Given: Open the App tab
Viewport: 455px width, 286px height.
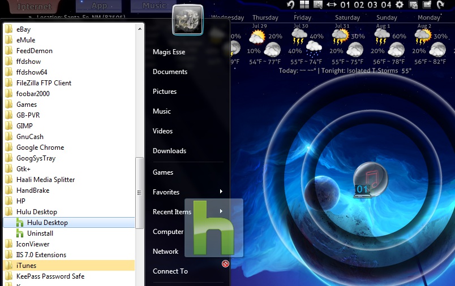Looking at the screenshot, I should pyautogui.click(x=99, y=6).
